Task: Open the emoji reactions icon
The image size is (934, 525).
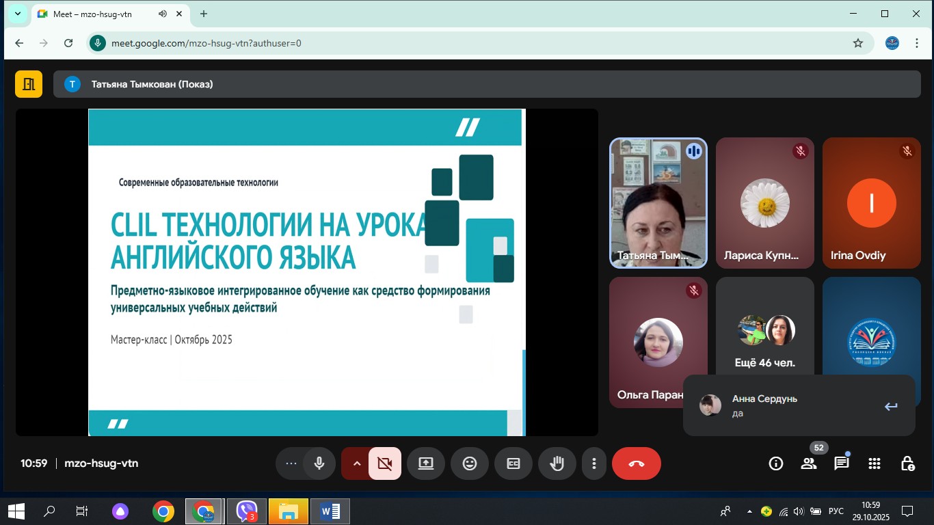Action: (x=470, y=463)
